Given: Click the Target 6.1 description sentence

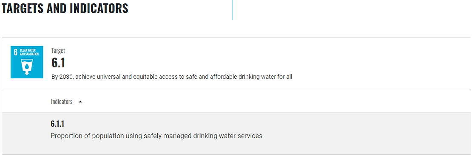Looking at the screenshot, I should [x=172, y=77].
